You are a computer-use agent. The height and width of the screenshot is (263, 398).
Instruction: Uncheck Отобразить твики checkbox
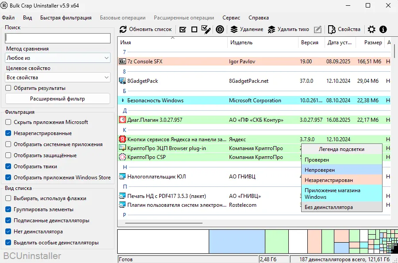pyautogui.click(x=8, y=166)
